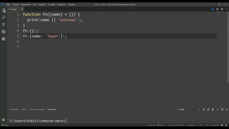The height and width of the screenshot is (129, 229).
Task: Open the Правка menu
Action: click(x=16, y=5)
